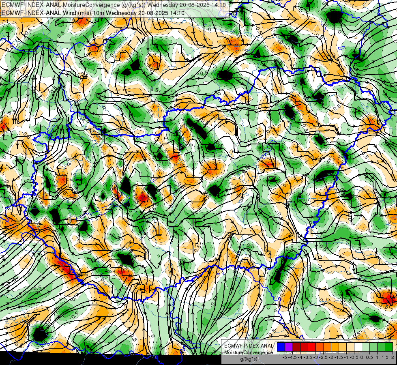The width and height of the screenshot is (397, 365).
Task: Click the "ECMWF-INDEX-ANAL" legend heading
Action: [x=249, y=346]
